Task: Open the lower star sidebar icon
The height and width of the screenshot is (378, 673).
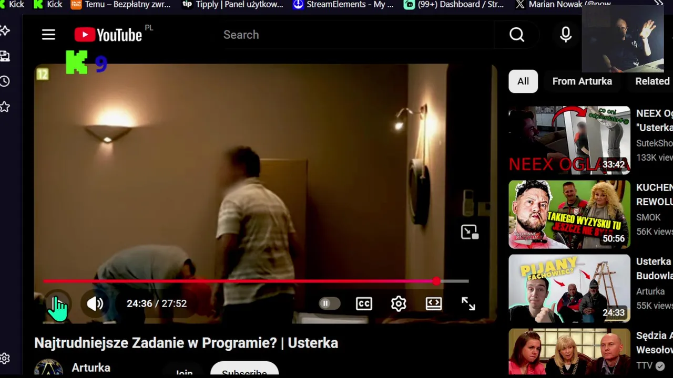Action: click(x=5, y=107)
